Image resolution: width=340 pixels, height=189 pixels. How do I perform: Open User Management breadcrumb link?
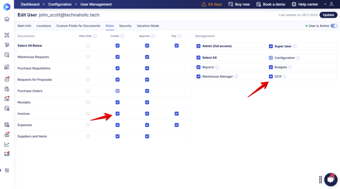[x=96, y=5]
